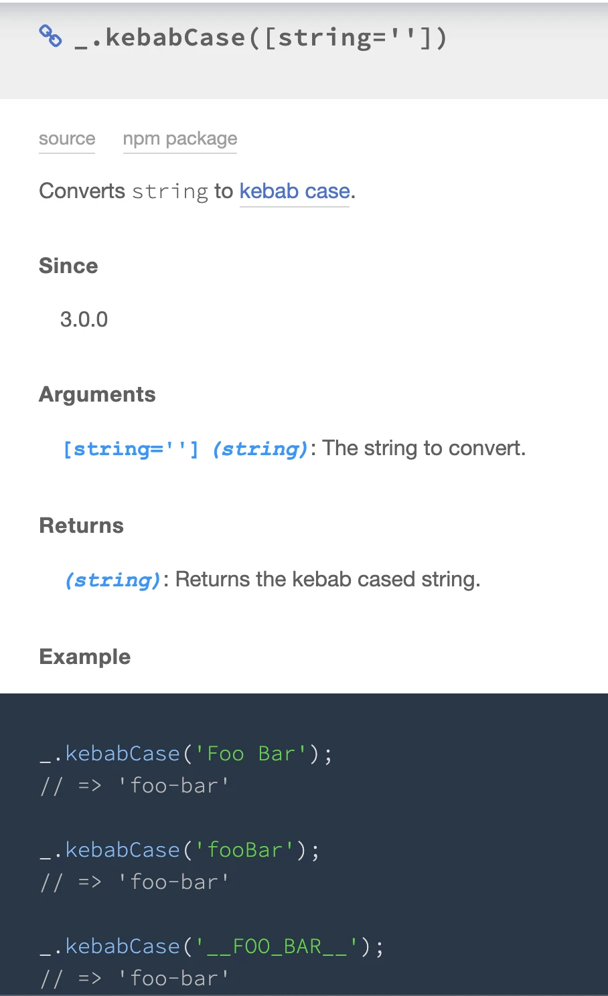The width and height of the screenshot is (608, 996).
Task: Click the (string) return type
Action: click(113, 580)
